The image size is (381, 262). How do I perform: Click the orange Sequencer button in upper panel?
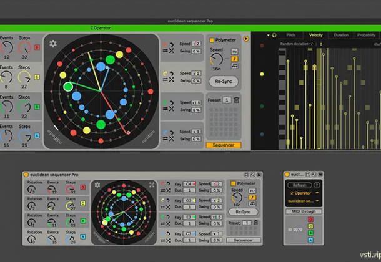click(x=224, y=145)
